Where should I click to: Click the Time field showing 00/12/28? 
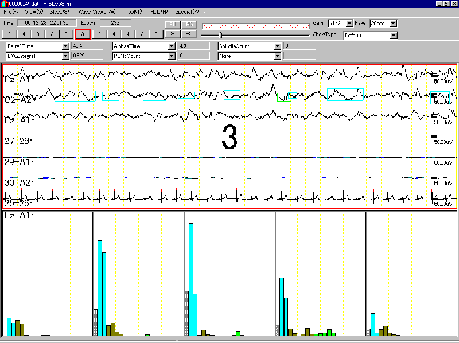point(47,23)
